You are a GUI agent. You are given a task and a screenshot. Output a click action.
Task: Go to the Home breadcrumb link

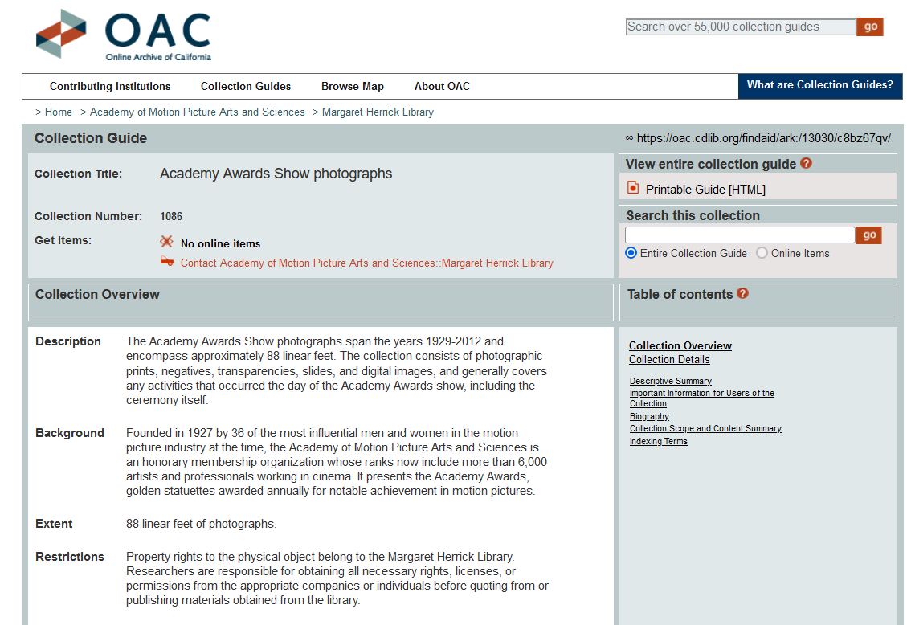pyautogui.click(x=59, y=112)
